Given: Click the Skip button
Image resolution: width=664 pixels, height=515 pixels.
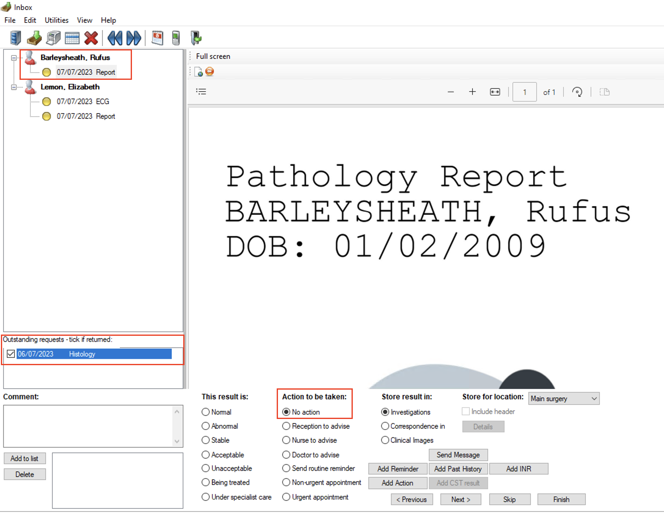Looking at the screenshot, I should [x=509, y=499].
